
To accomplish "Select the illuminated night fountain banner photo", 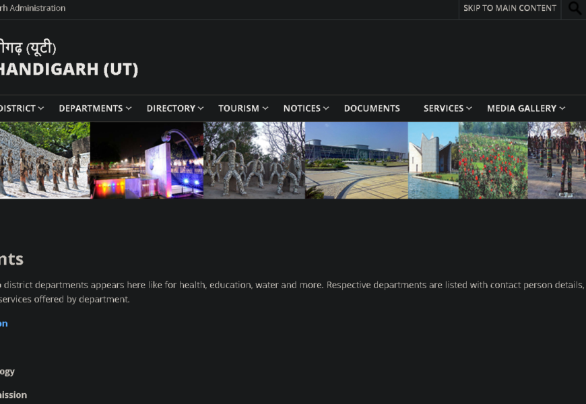I will pos(147,160).
